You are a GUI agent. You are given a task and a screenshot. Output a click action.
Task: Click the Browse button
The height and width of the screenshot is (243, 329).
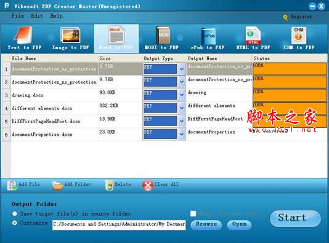(206, 225)
